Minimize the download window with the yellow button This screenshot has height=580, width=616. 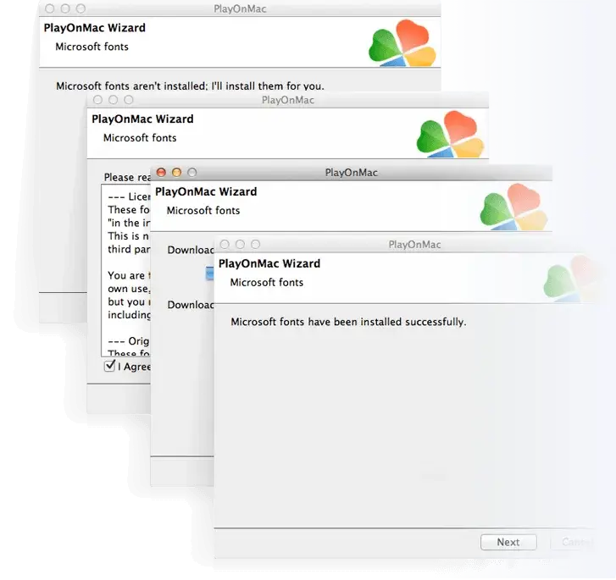(176, 173)
